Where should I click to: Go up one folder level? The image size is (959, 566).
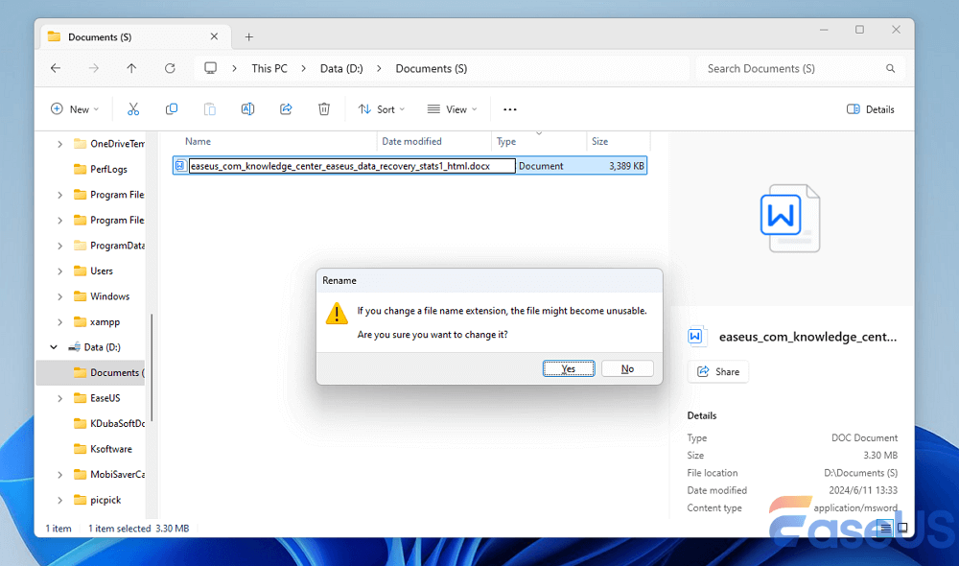131,68
